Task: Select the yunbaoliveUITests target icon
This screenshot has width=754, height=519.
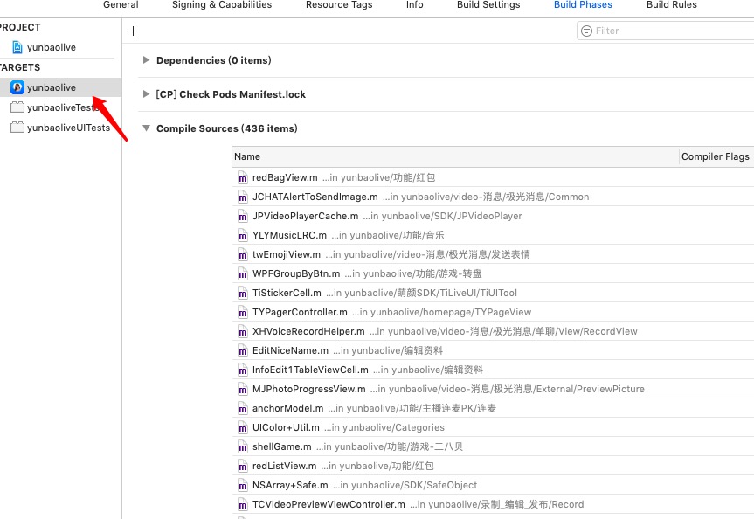Action: point(17,128)
